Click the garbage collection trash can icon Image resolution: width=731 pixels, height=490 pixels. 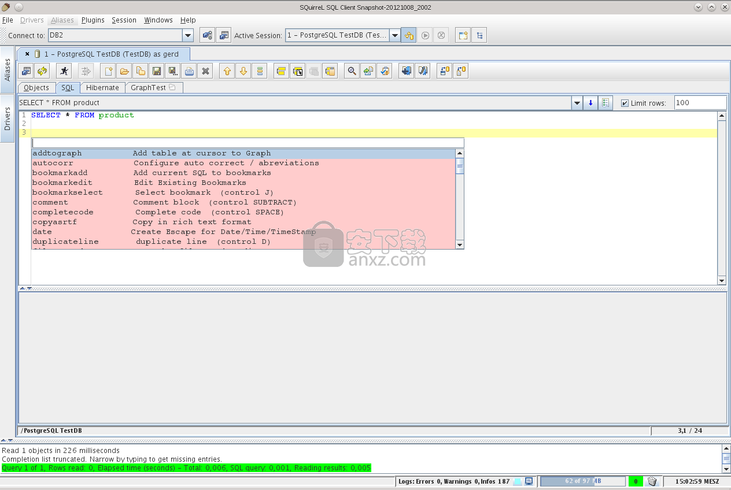coord(652,481)
